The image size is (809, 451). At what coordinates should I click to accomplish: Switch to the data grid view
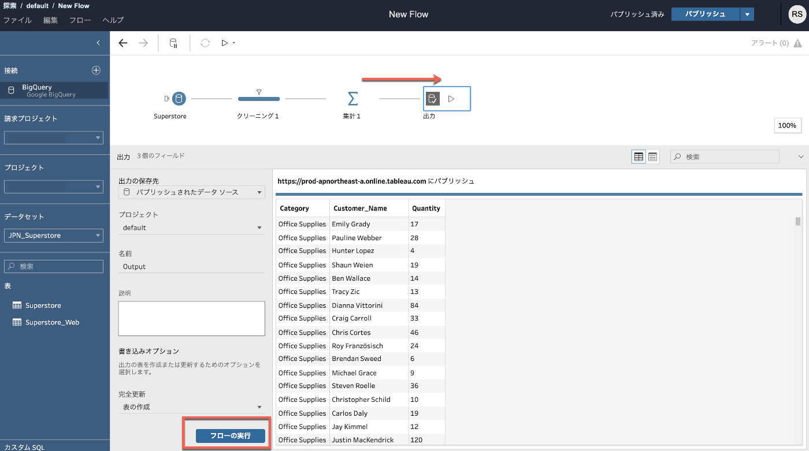639,156
